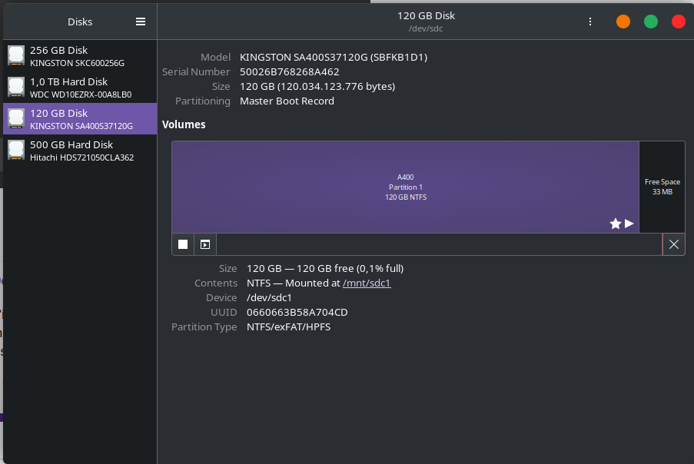Viewport: 694px width, 464px height.
Task: Click the 500 GB Hard Disk drive icon
Action: (x=16, y=150)
